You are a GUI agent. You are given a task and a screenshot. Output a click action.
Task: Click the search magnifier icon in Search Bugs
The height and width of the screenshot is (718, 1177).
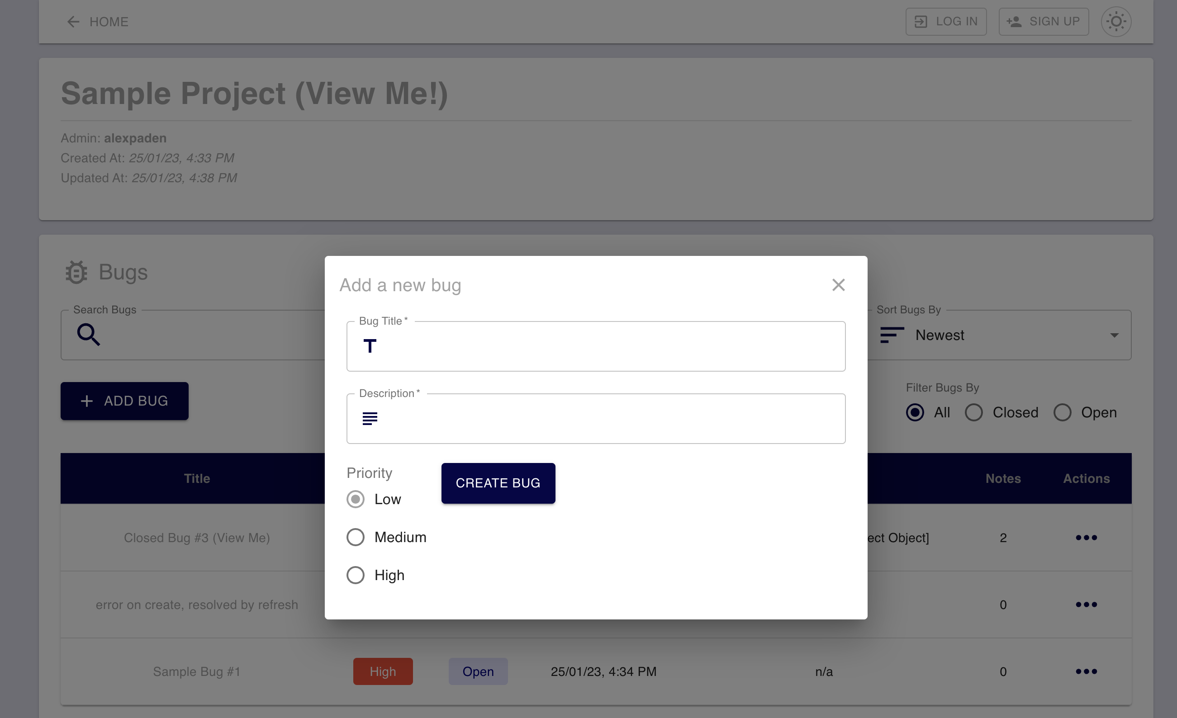coord(88,334)
